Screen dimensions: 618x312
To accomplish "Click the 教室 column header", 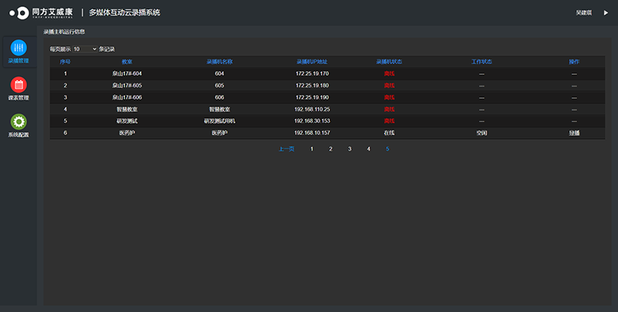I will click(127, 61).
